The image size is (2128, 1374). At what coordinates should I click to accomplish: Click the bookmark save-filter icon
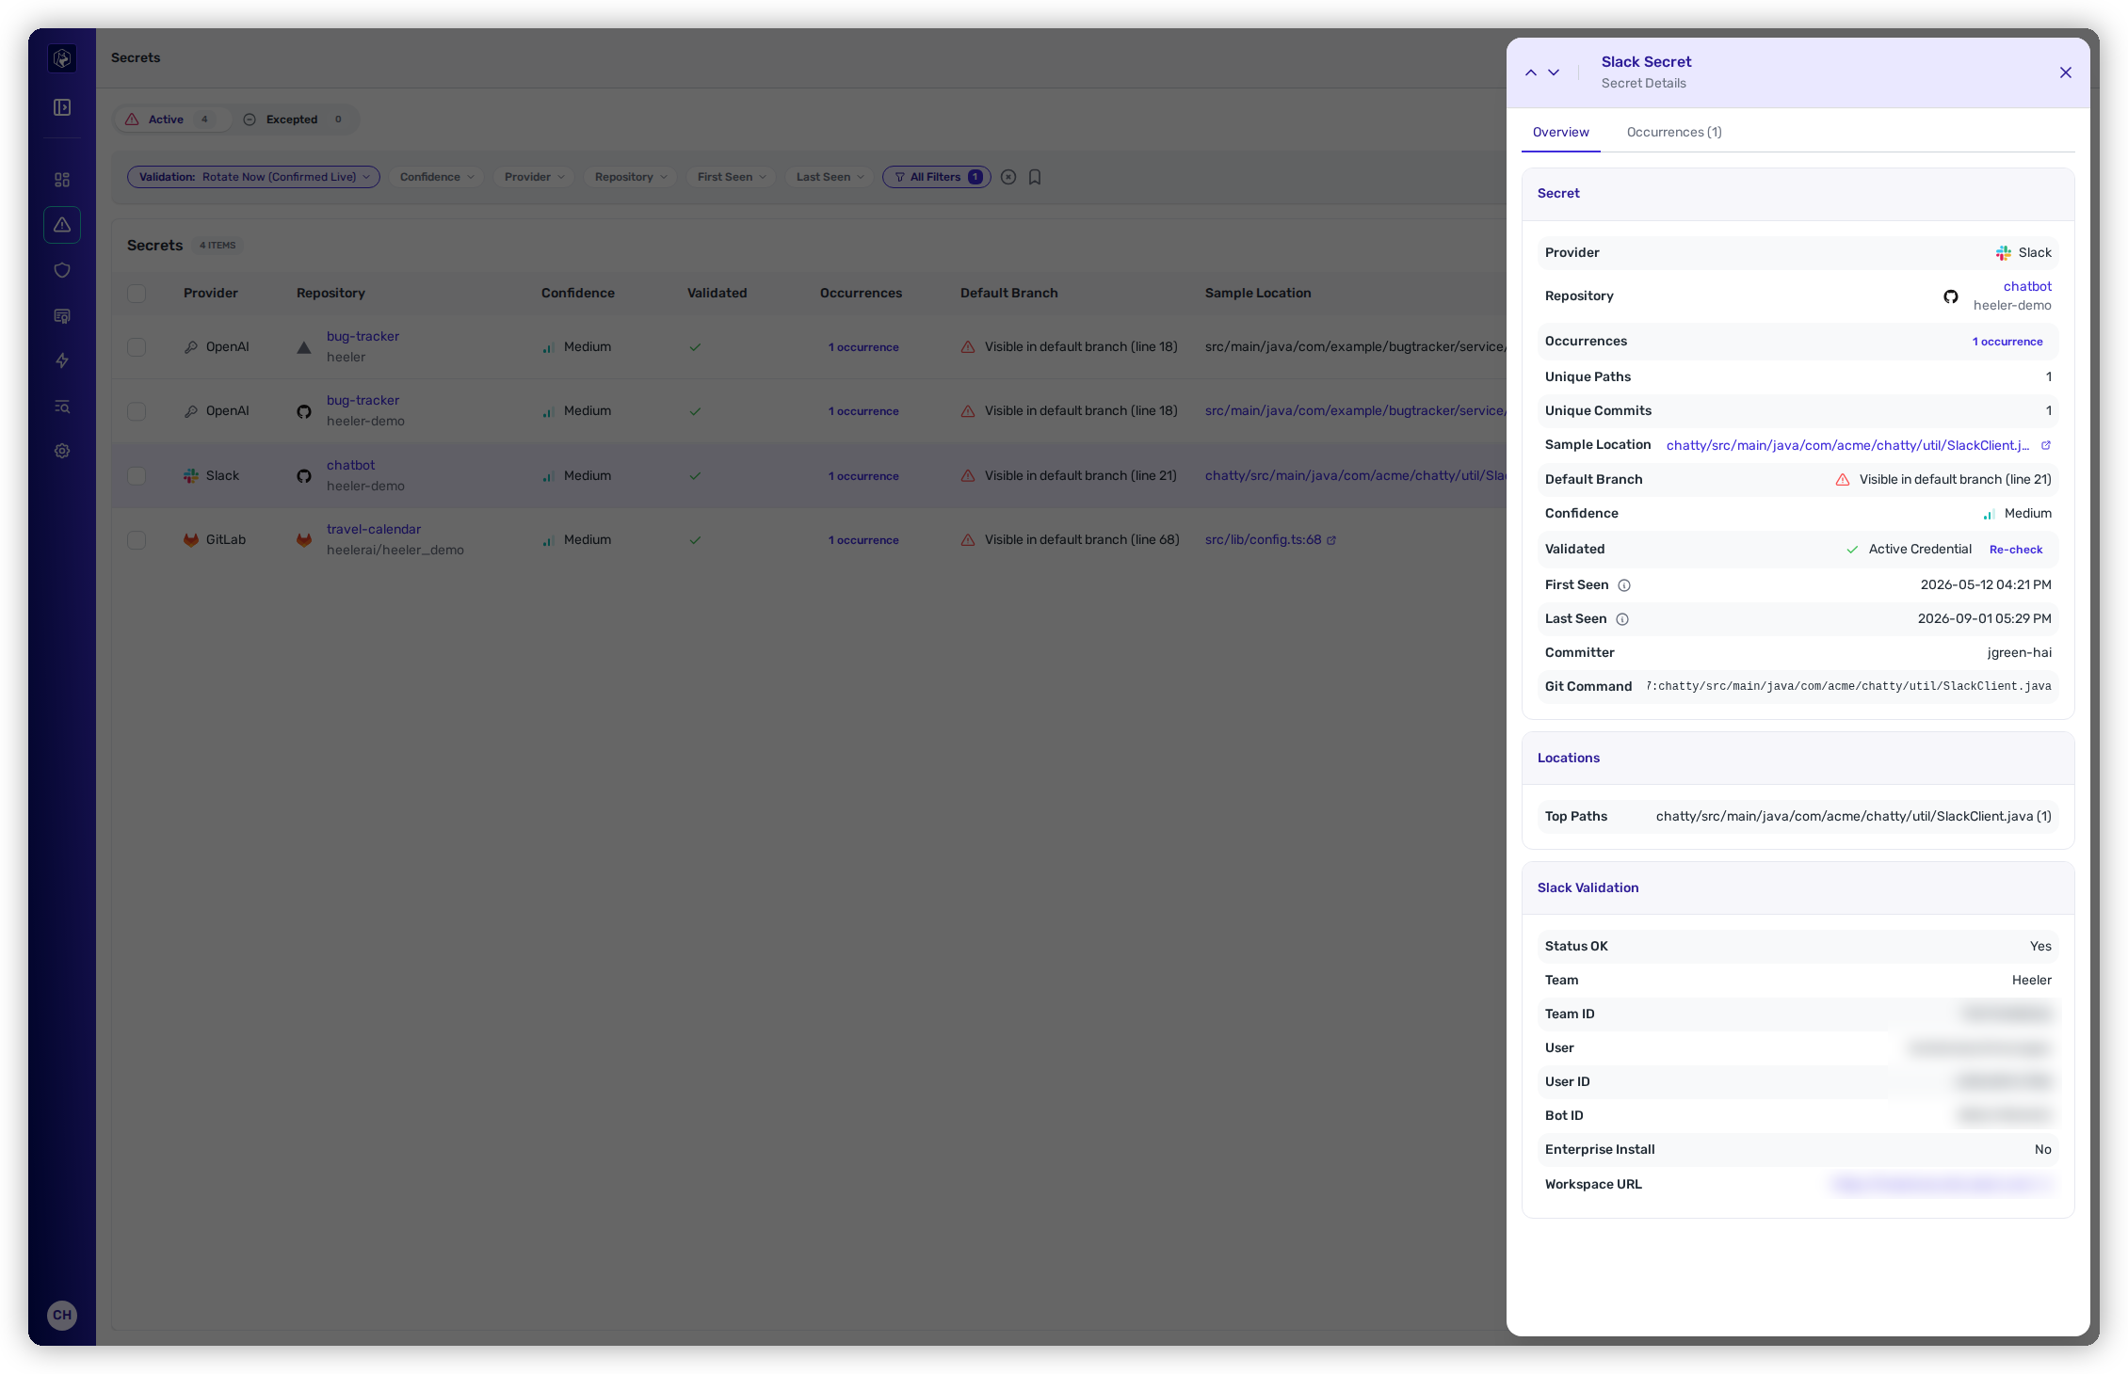pyautogui.click(x=1035, y=177)
